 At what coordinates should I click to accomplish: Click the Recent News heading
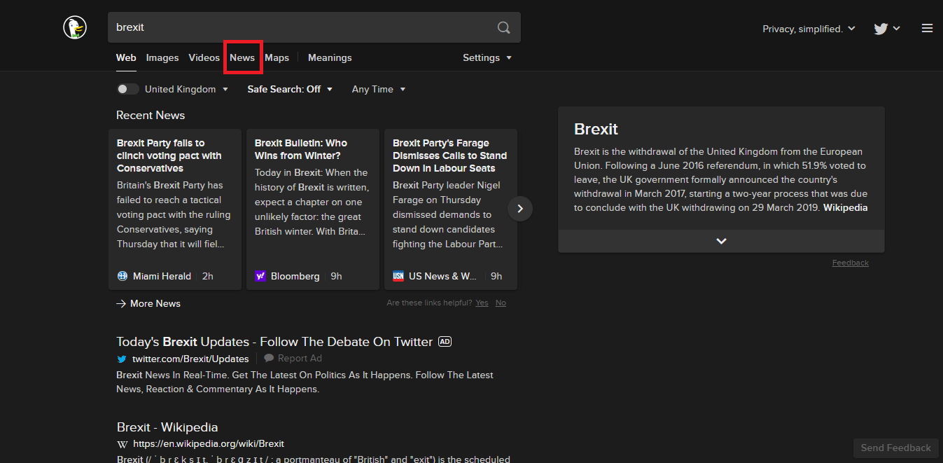[x=151, y=115]
